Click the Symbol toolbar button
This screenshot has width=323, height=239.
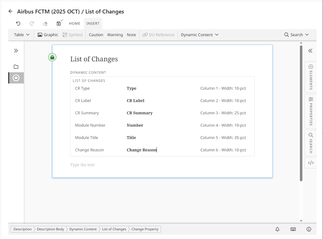pyautogui.click(x=73, y=35)
